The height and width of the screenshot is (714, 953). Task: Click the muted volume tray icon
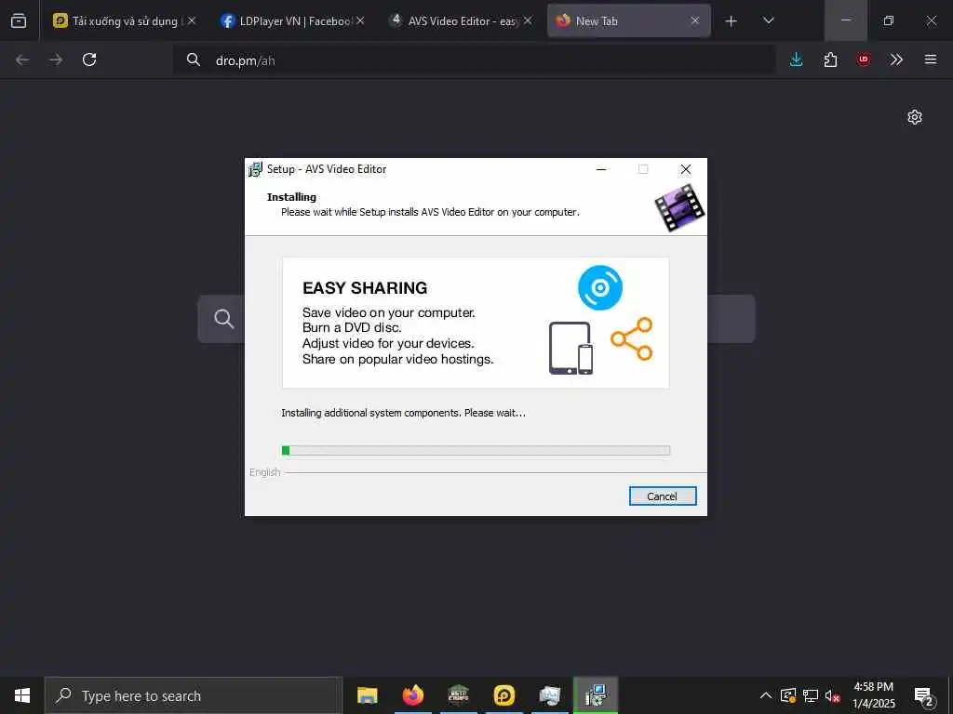(832, 695)
